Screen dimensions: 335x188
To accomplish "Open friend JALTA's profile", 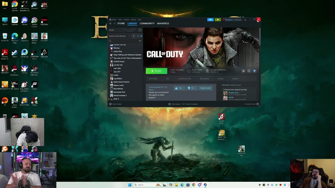I will coord(231,97).
